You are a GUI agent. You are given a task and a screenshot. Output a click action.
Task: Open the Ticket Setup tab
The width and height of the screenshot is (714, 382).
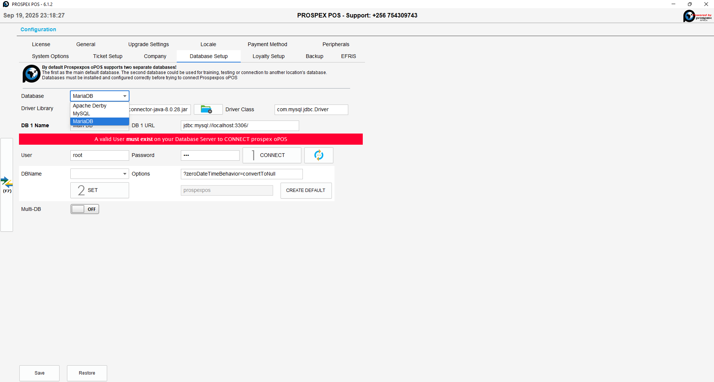click(x=108, y=56)
